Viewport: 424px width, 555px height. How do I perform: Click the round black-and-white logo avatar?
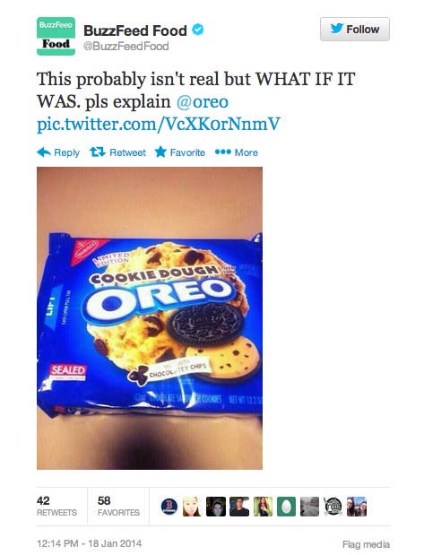point(333,507)
